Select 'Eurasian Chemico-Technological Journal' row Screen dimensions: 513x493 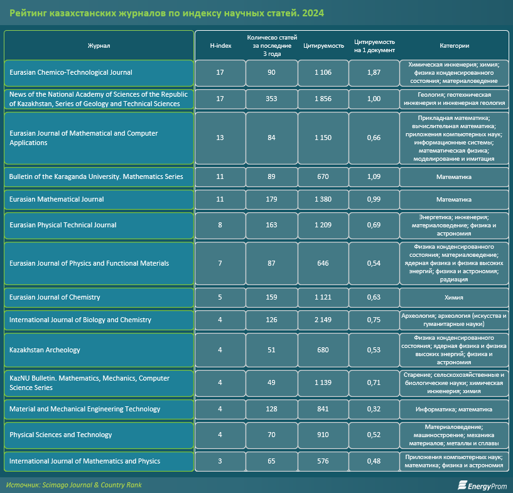(x=99, y=73)
